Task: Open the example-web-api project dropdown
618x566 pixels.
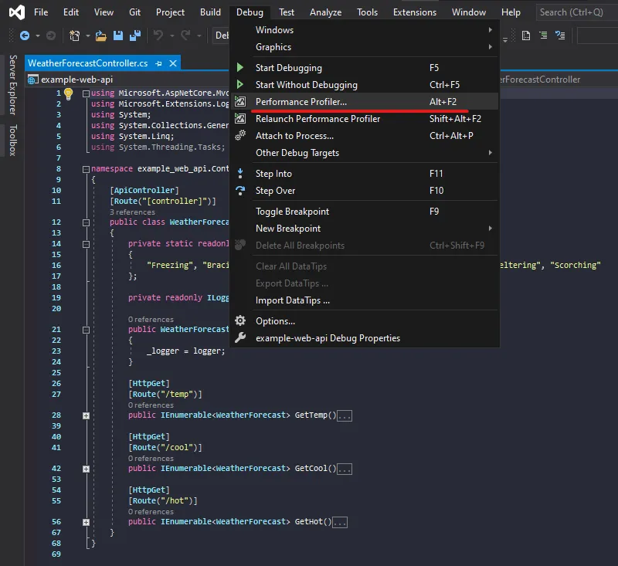Action: point(127,80)
